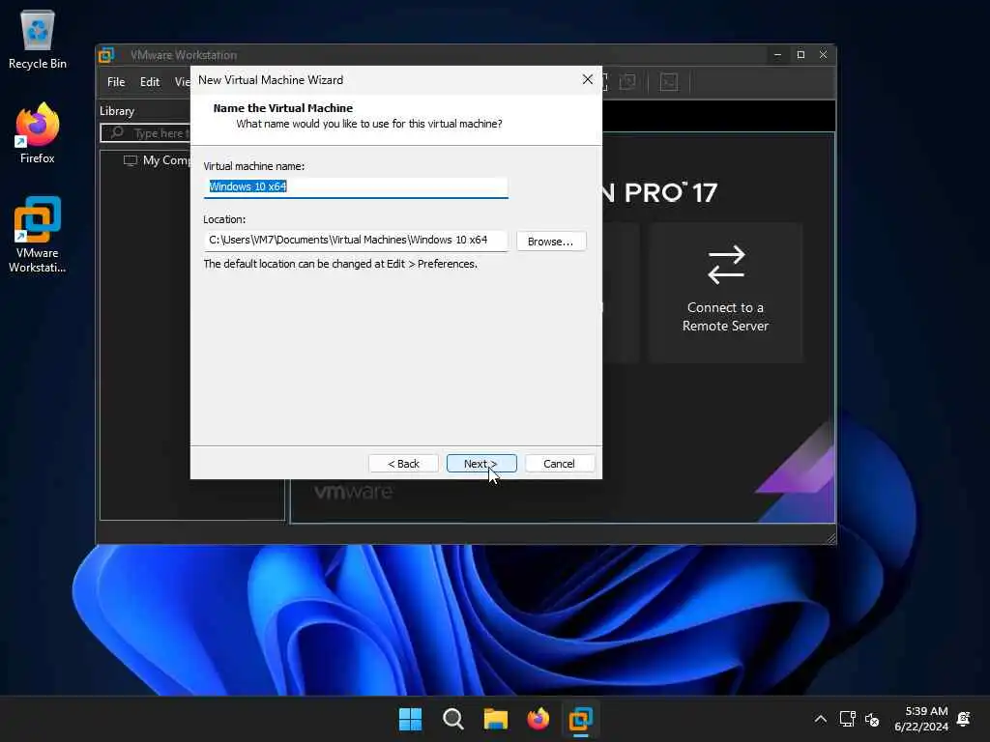Maximize the VMware Workstation window

801,55
